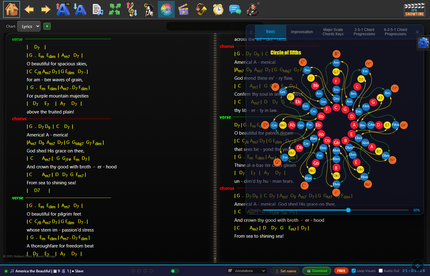The height and width of the screenshot is (276, 430).
Task: Click the Set name button
Action: (x=285, y=271)
